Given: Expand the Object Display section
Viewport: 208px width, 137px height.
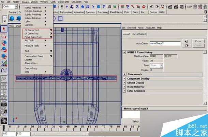Looking at the screenshot, I should coord(124,83).
